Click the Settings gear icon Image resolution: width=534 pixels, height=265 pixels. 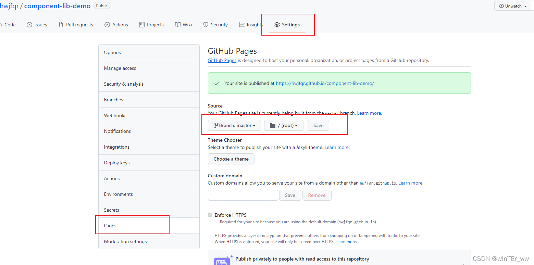[x=277, y=25]
